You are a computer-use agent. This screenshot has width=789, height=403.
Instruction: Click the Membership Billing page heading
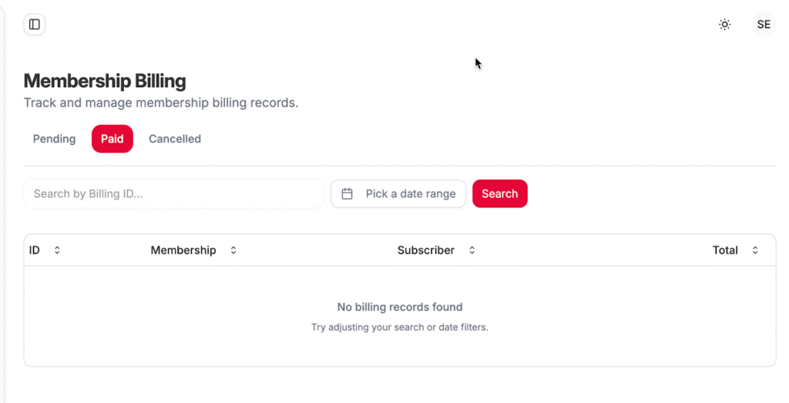pos(105,81)
